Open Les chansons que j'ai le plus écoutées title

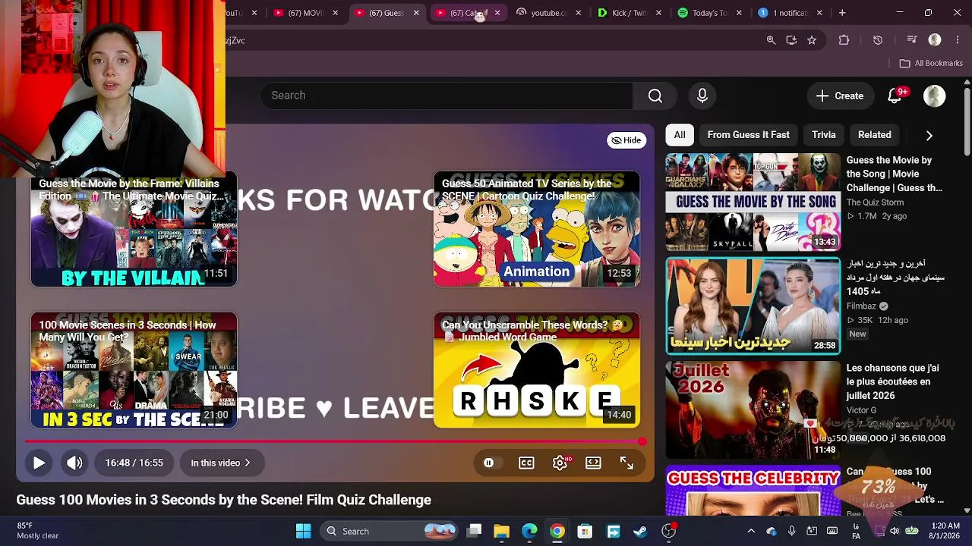[x=893, y=381]
